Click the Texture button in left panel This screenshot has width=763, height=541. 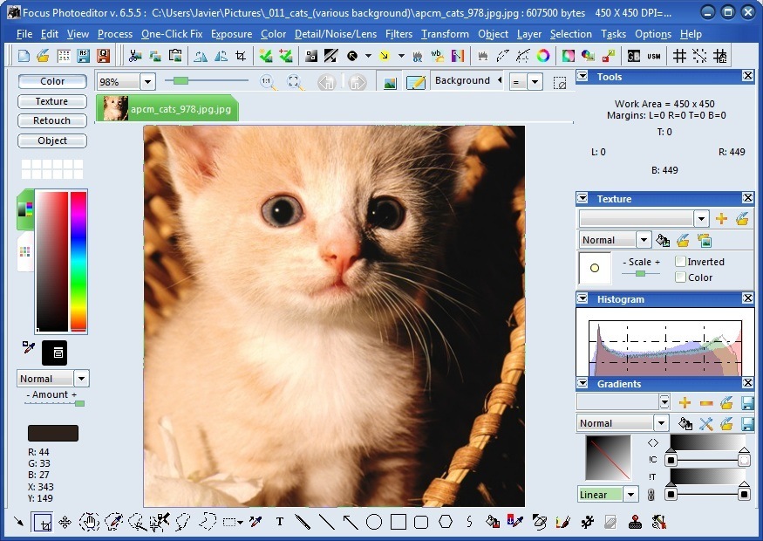coord(51,101)
